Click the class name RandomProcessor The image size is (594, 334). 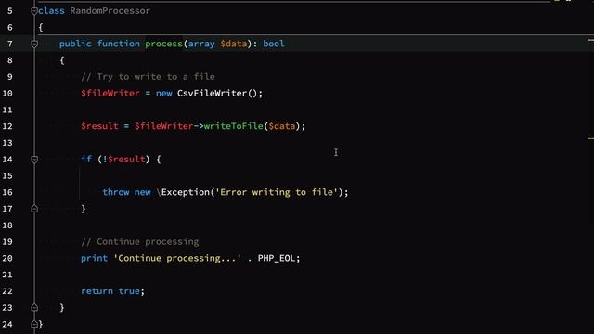(110, 11)
